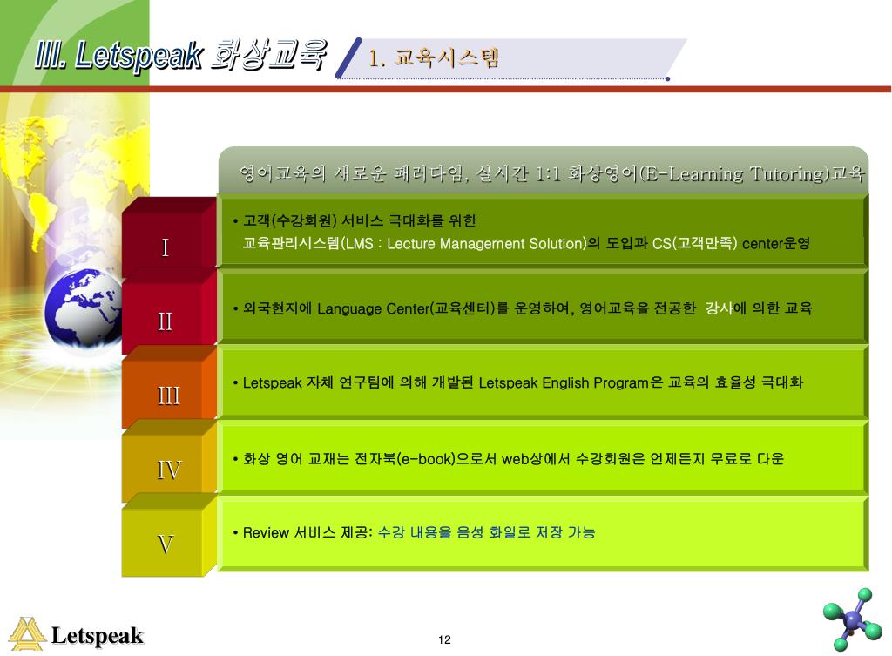
Task: Select the orange block labeled III
Action: [x=168, y=387]
